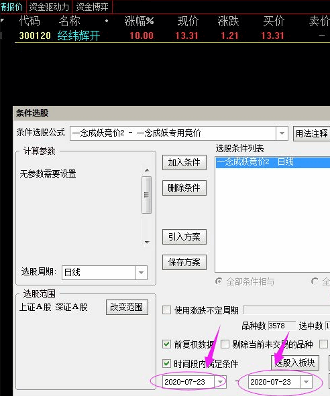This screenshot has height=396, width=330.
Task: Select stock name 经纬辉开
Action: [x=78, y=36]
